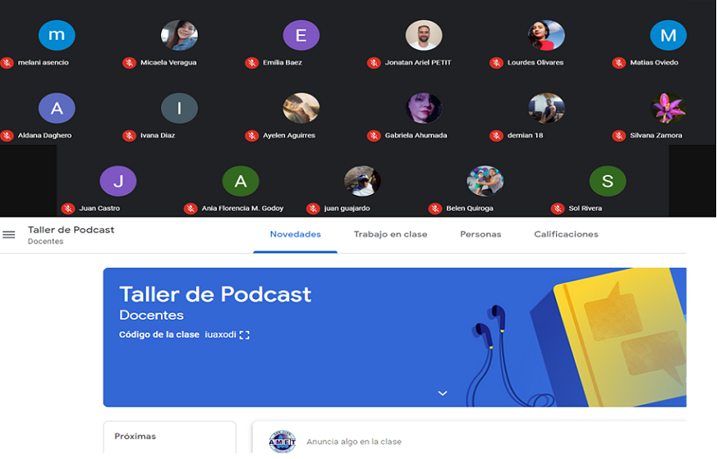
Task: Click Lourdes Olivares' participant photo
Action: (546, 36)
